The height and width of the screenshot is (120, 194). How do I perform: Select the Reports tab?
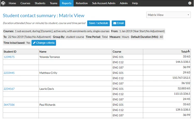pos(66,3)
